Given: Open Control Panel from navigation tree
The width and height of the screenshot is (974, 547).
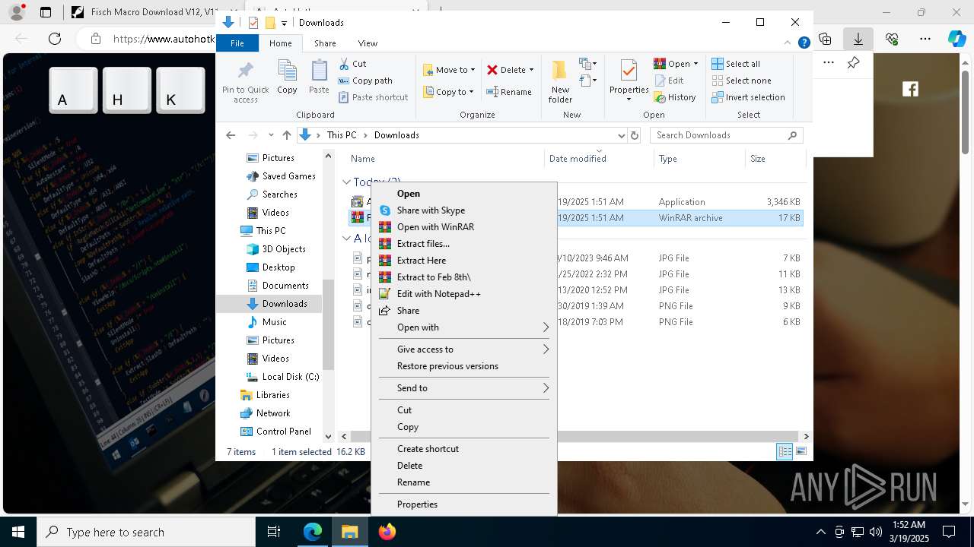Looking at the screenshot, I should click(x=275, y=432).
